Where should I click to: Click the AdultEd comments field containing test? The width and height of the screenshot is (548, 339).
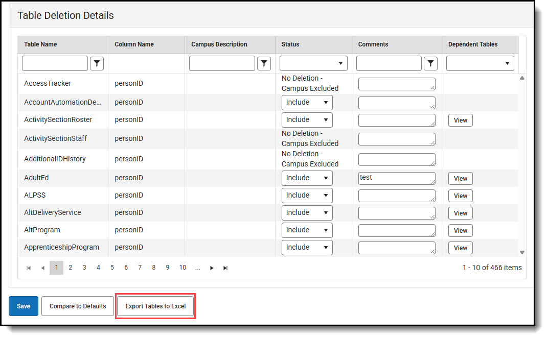pos(397,178)
